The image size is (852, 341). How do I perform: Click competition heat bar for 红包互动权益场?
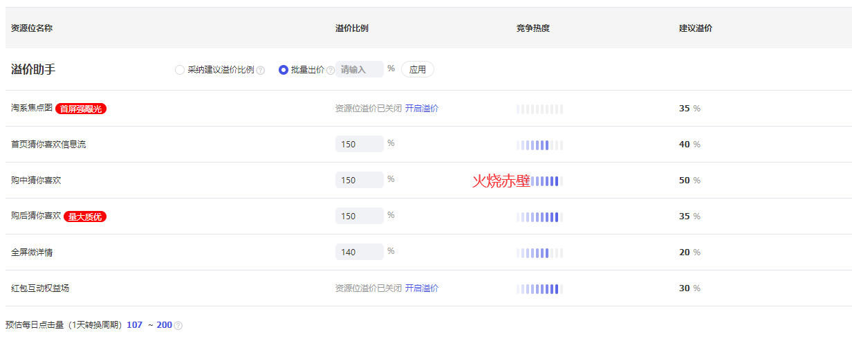pos(540,289)
